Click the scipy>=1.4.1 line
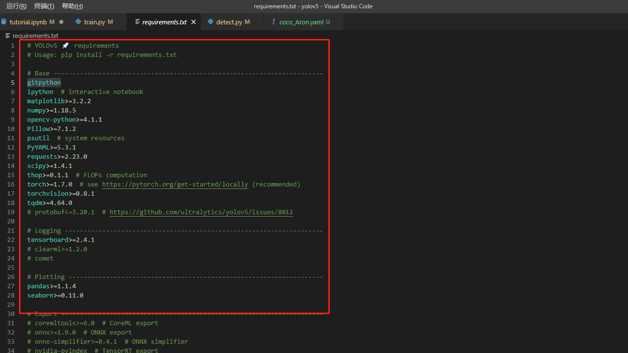The width and height of the screenshot is (628, 353). pyautogui.click(x=50, y=166)
